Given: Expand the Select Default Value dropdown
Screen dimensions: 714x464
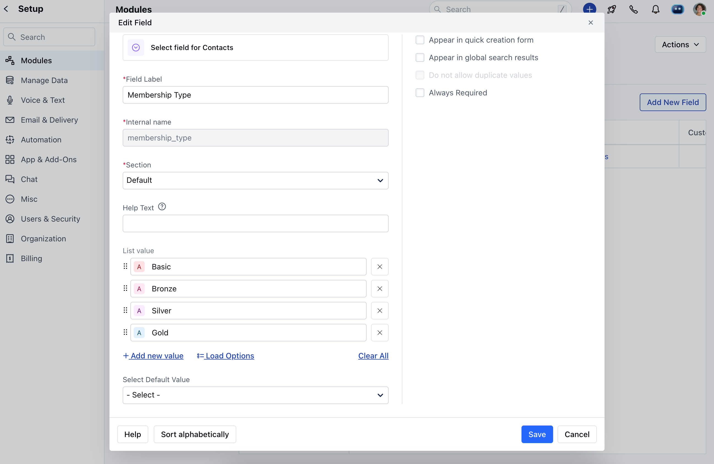Looking at the screenshot, I should [255, 395].
